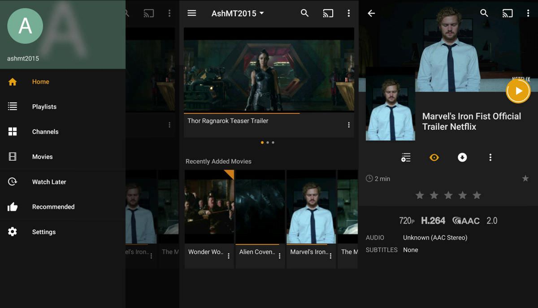This screenshot has width=538, height=308.
Task: Open Marvel's Iron Fist poster in Recently Added
Action: click(312, 206)
